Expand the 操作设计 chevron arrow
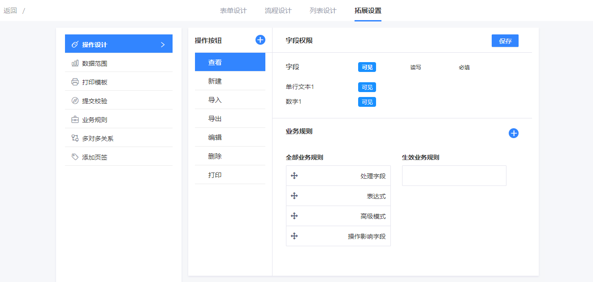593x282 pixels. pyautogui.click(x=163, y=45)
